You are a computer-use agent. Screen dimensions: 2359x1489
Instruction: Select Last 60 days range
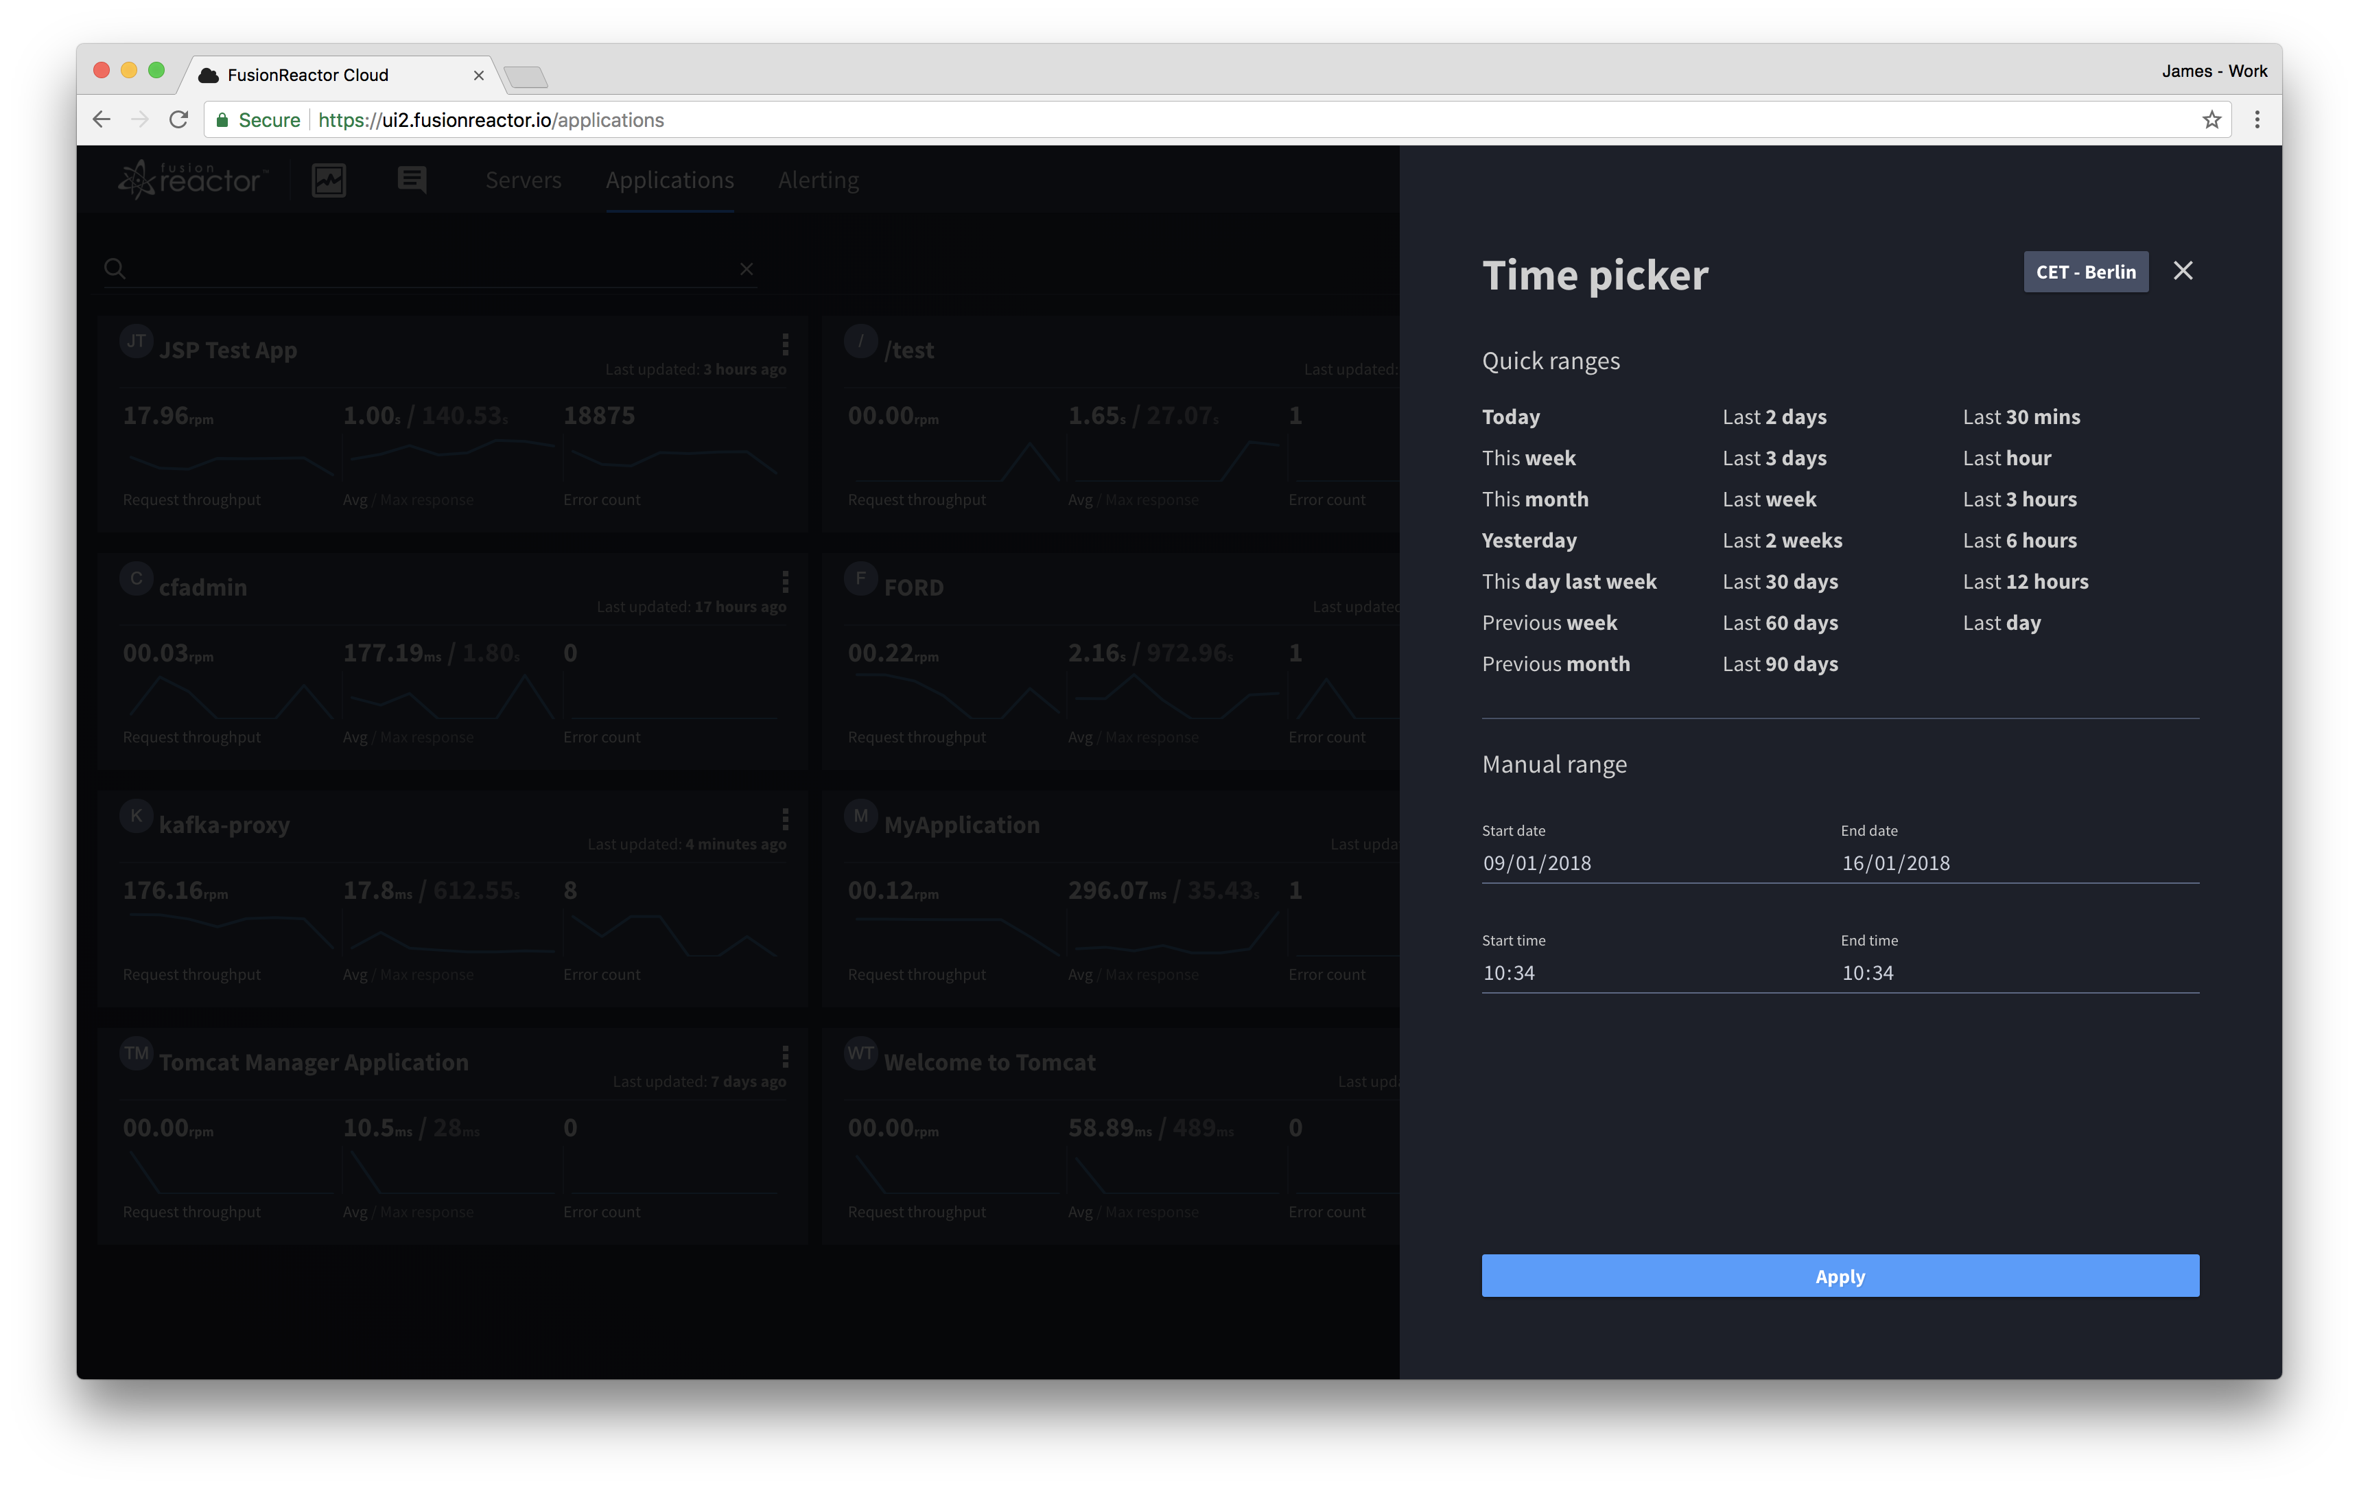[1780, 622]
